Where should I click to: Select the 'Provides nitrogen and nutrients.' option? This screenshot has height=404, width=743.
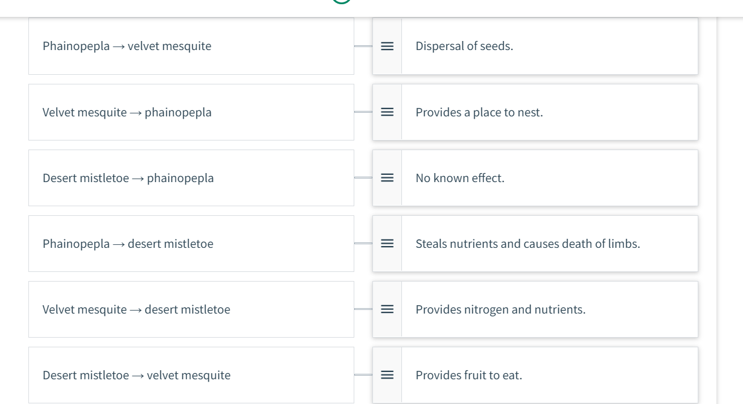[x=500, y=309]
